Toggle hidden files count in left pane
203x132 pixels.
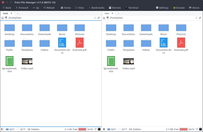pyautogui.click(x=33, y=129)
